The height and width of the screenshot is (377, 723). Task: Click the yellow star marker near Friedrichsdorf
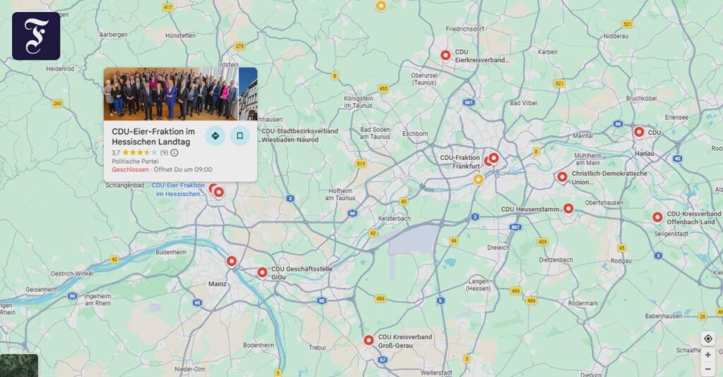click(381, 6)
